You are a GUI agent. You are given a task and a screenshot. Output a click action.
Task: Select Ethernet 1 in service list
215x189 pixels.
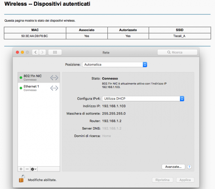39,88
